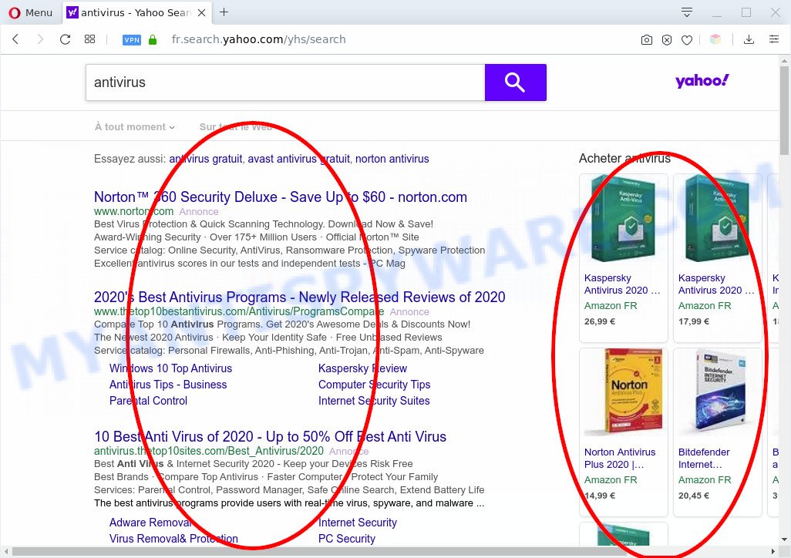The height and width of the screenshot is (558, 791).
Task: Go forward to next page
Action: (x=40, y=39)
